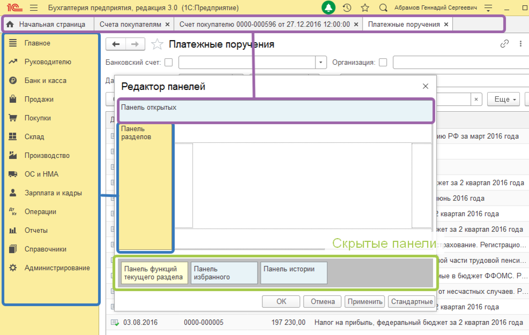Click user name Абрамов Геннадий Сергеевич

coord(435,7)
